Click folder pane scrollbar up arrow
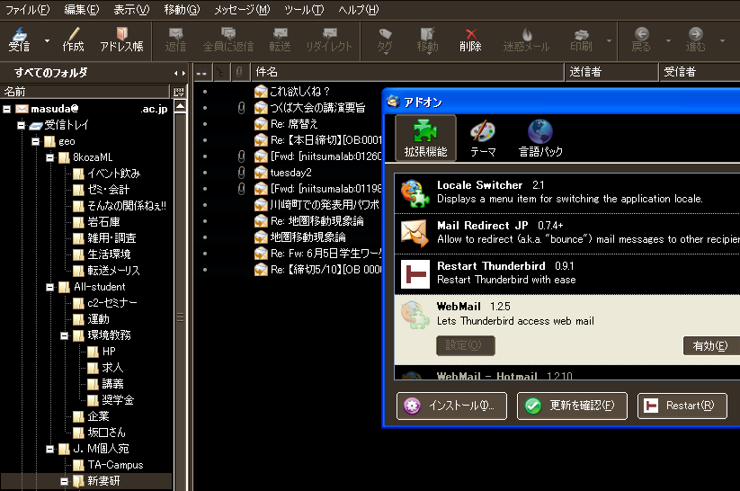 (x=181, y=106)
